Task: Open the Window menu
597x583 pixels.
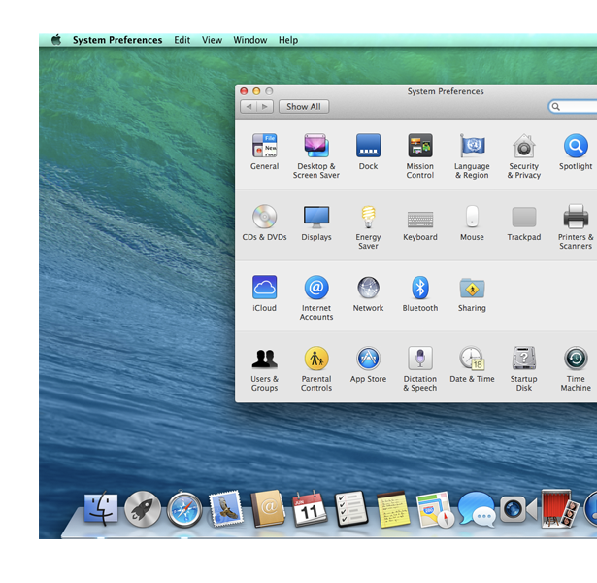Action: click(x=250, y=40)
